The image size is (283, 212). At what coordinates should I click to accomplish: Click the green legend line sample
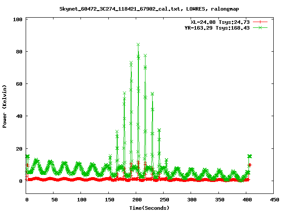(x=260, y=27)
